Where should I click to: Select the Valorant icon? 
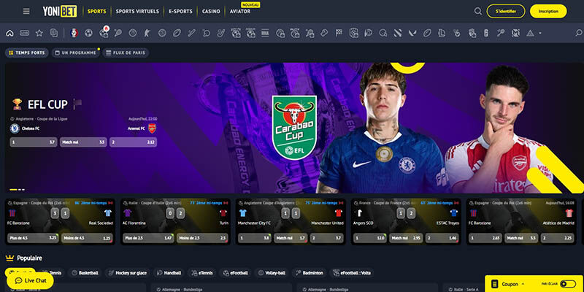[x=412, y=33]
